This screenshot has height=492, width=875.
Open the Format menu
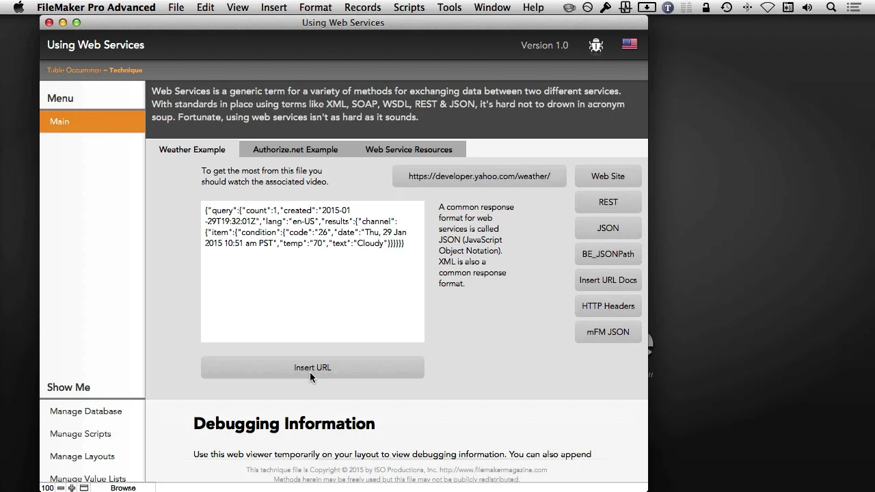click(x=315, y=8)
